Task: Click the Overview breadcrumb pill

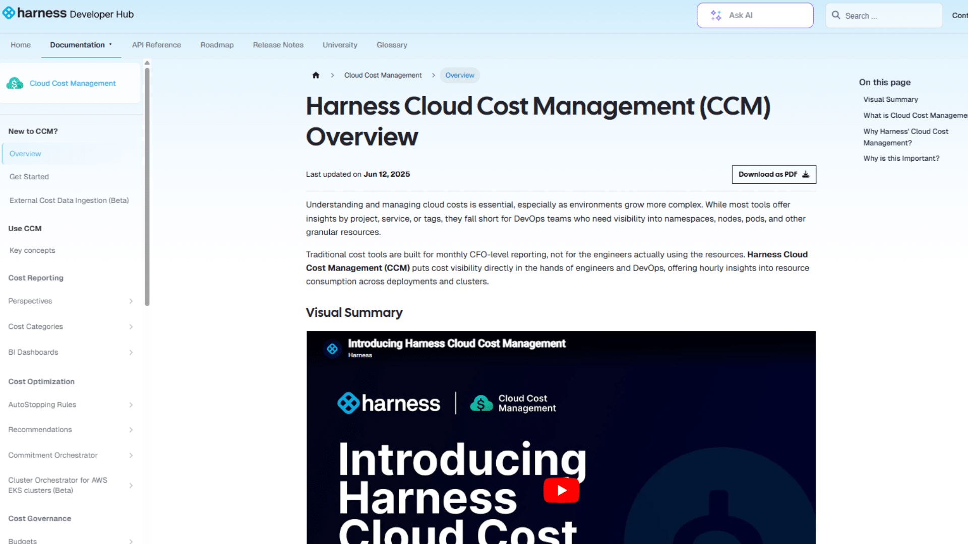Action: (460, 75)
